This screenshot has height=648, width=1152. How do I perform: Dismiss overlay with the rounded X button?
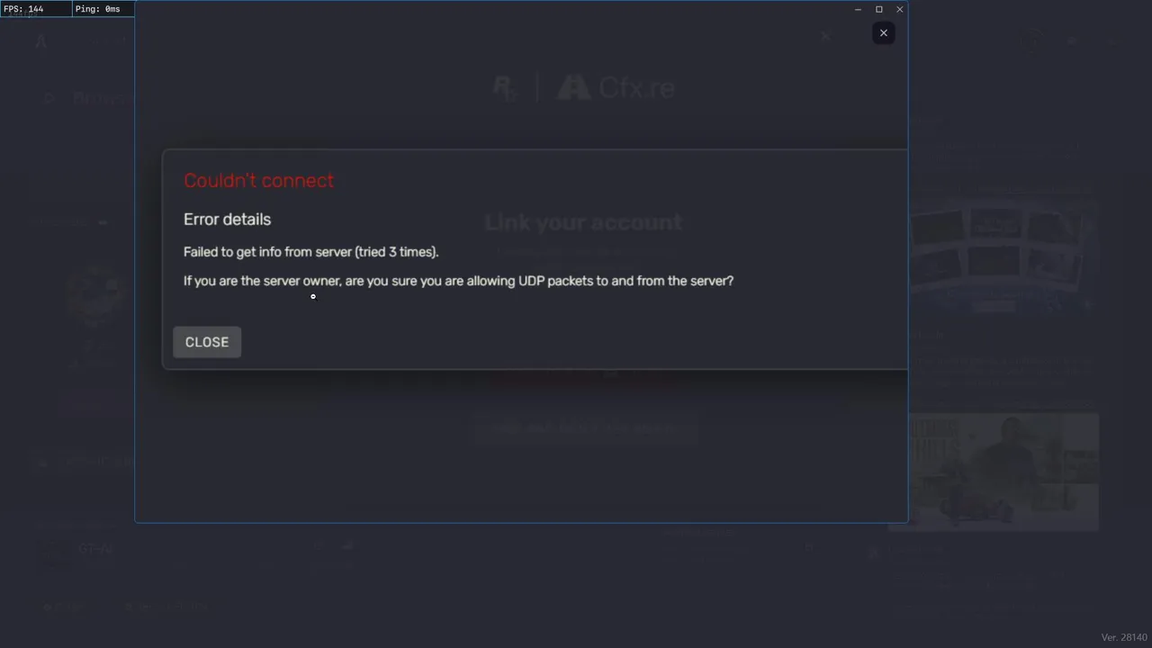[884, 33]
